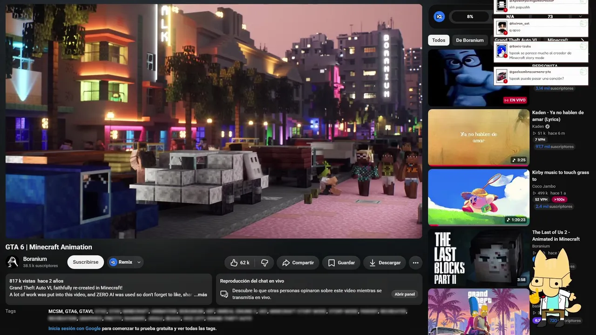
Task: Click '817 k vistas hace 2 años' text
Action: (x=36, y=281)
